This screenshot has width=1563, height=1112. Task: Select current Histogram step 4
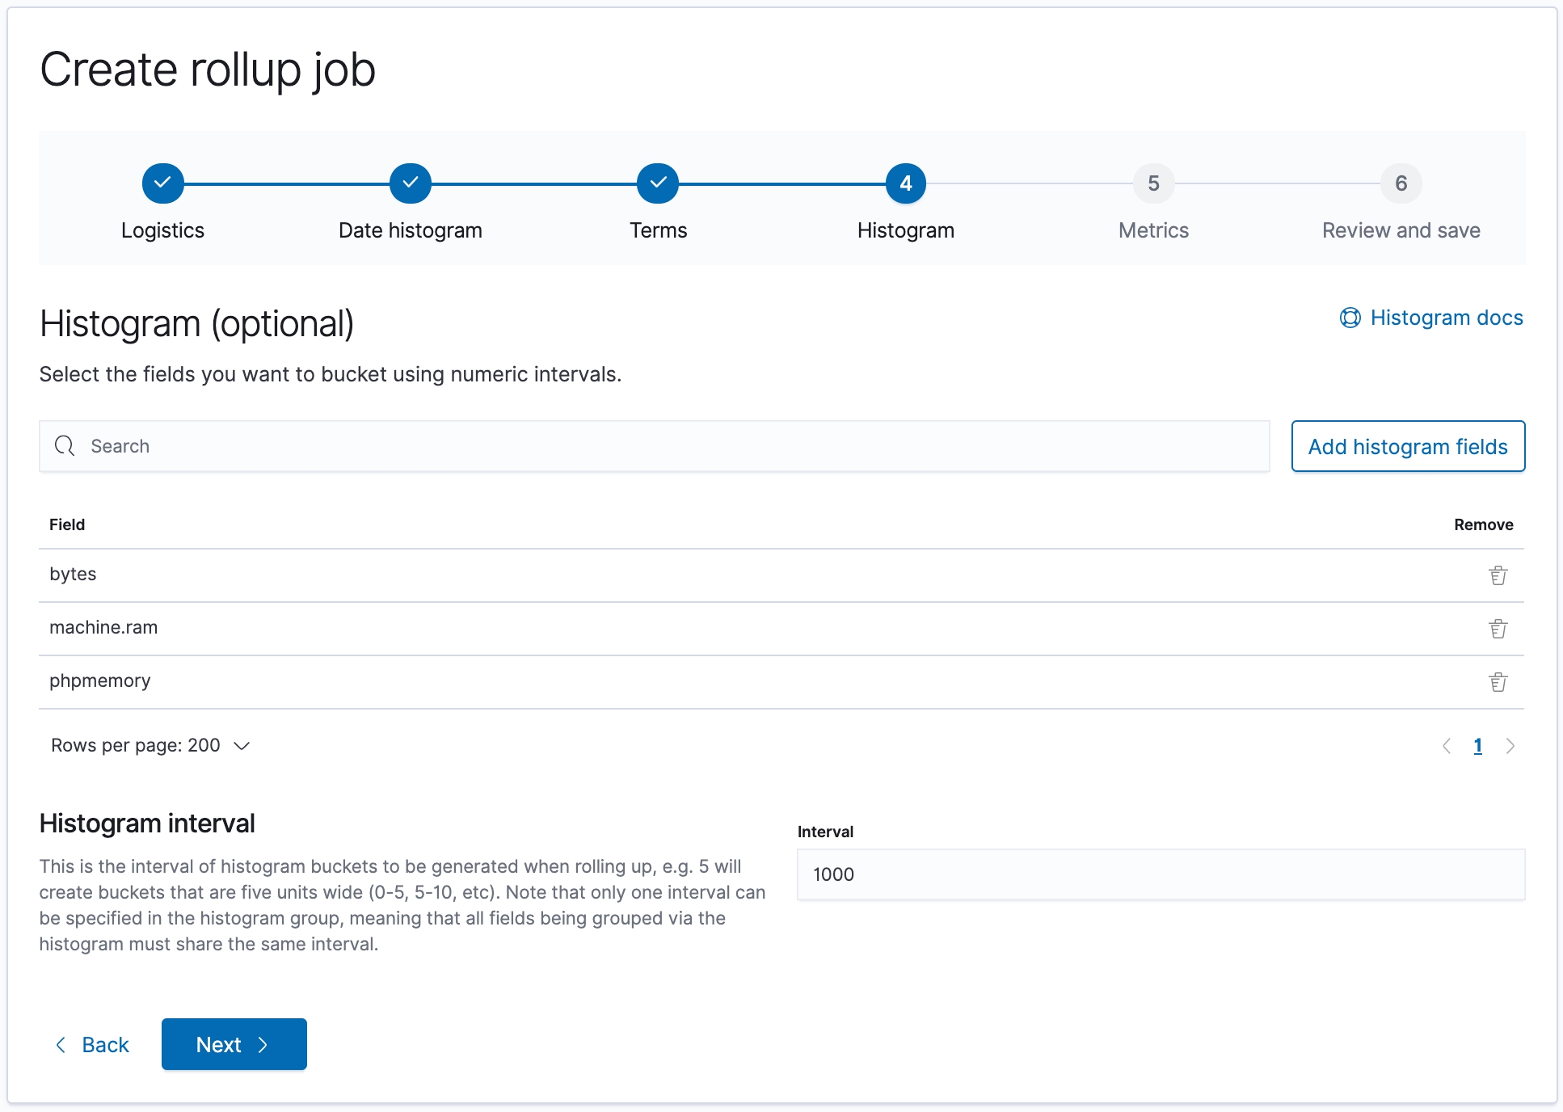point(905,183)
